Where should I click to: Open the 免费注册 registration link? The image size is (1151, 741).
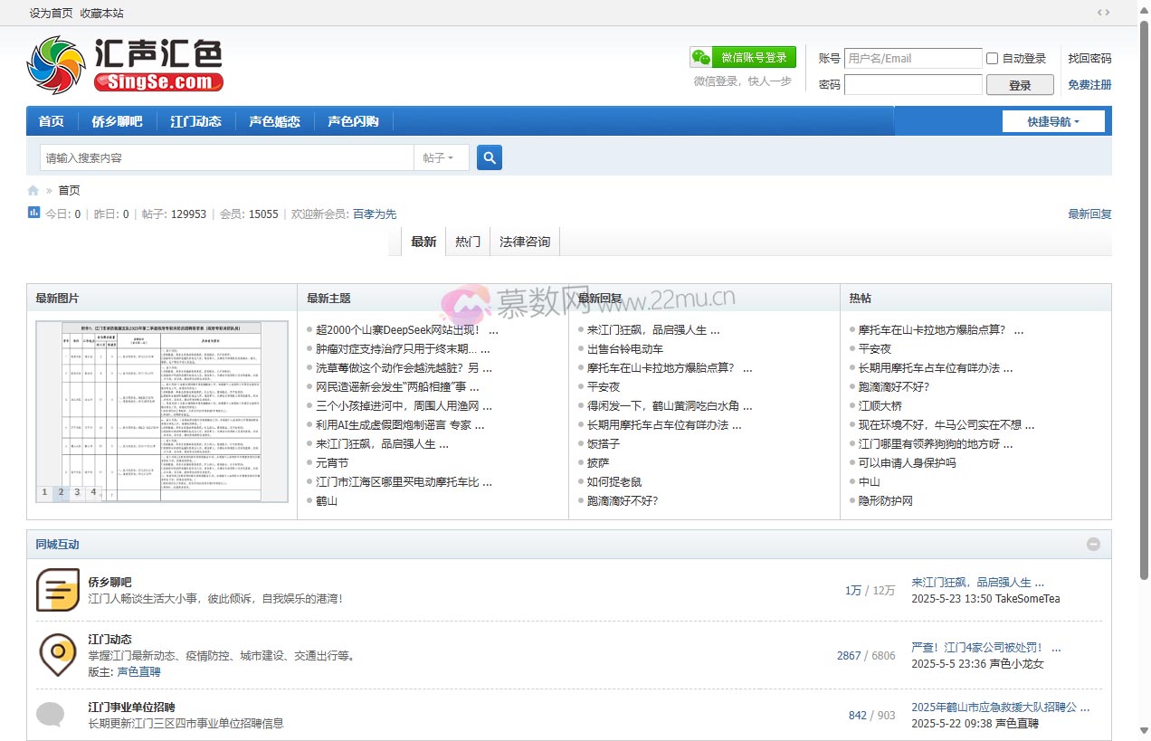tap(1089, 84)
